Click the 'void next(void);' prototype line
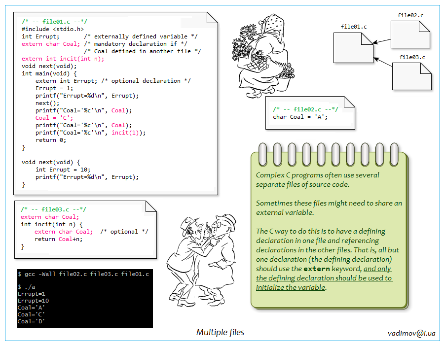Viewport: 444px width, 345px height. tap(49, 66)
